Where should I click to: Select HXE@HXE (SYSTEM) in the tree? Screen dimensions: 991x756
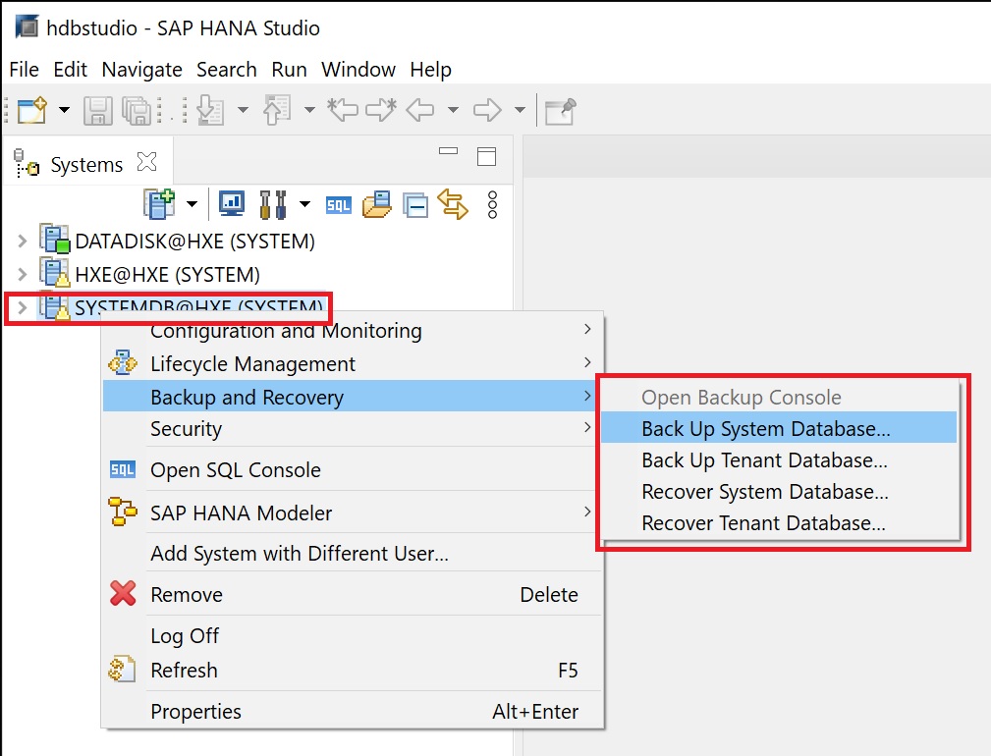click(x=168, y=275)
